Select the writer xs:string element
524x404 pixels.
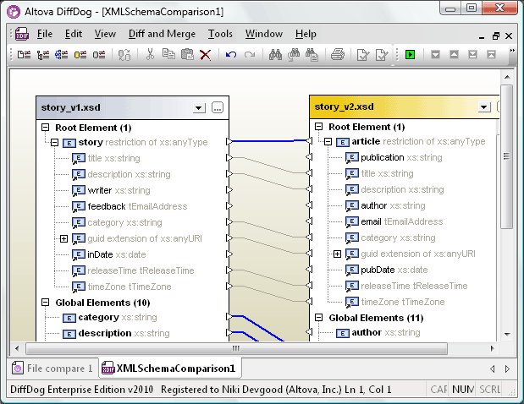point(111,190)
